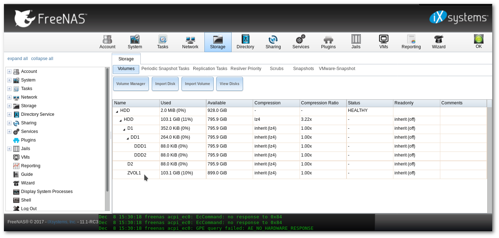Click the Volume Manager button
The image size is (499, 238).
click(131, 84)
